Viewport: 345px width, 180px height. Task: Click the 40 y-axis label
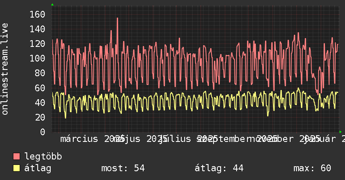coord(40,103)
